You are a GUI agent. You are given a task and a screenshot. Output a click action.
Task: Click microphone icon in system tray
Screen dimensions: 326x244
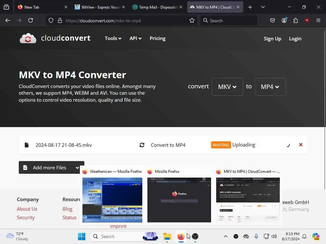click(x=256, y=236)
